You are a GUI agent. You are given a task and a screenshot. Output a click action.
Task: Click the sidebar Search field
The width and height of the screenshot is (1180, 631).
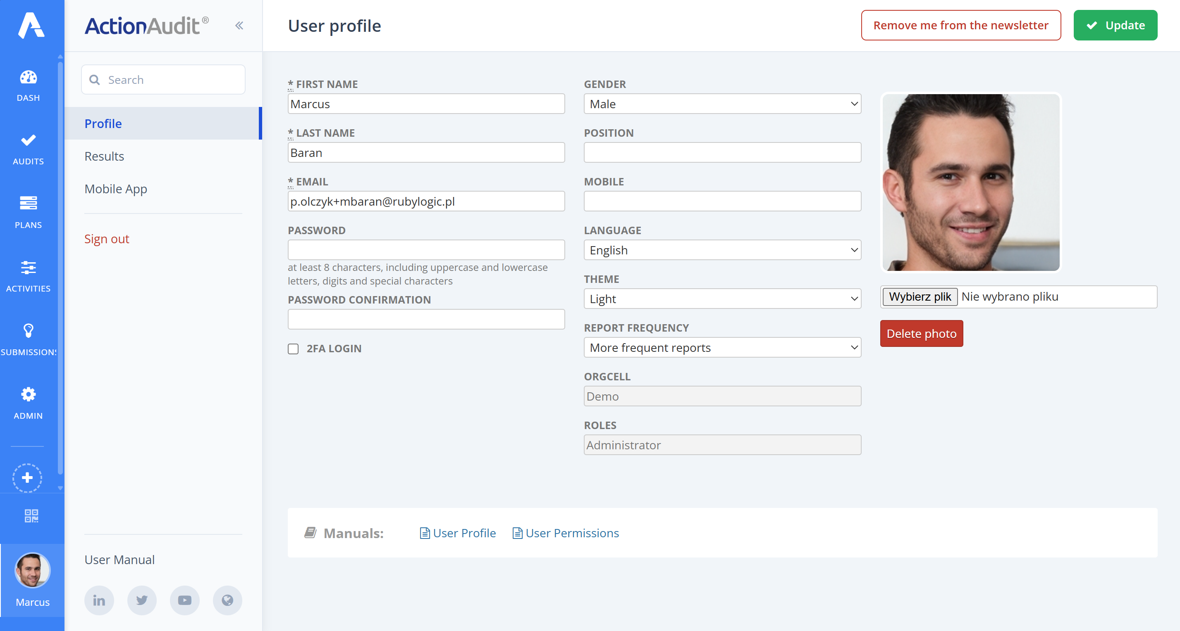coord(163,80)
